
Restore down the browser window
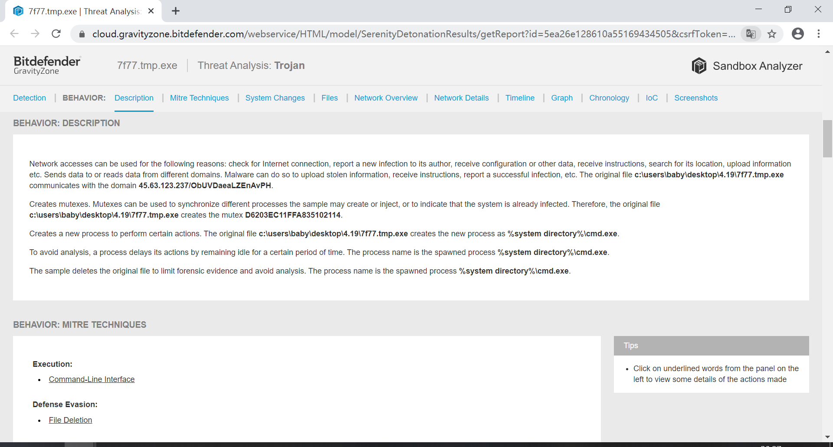(x=788, y=9)
